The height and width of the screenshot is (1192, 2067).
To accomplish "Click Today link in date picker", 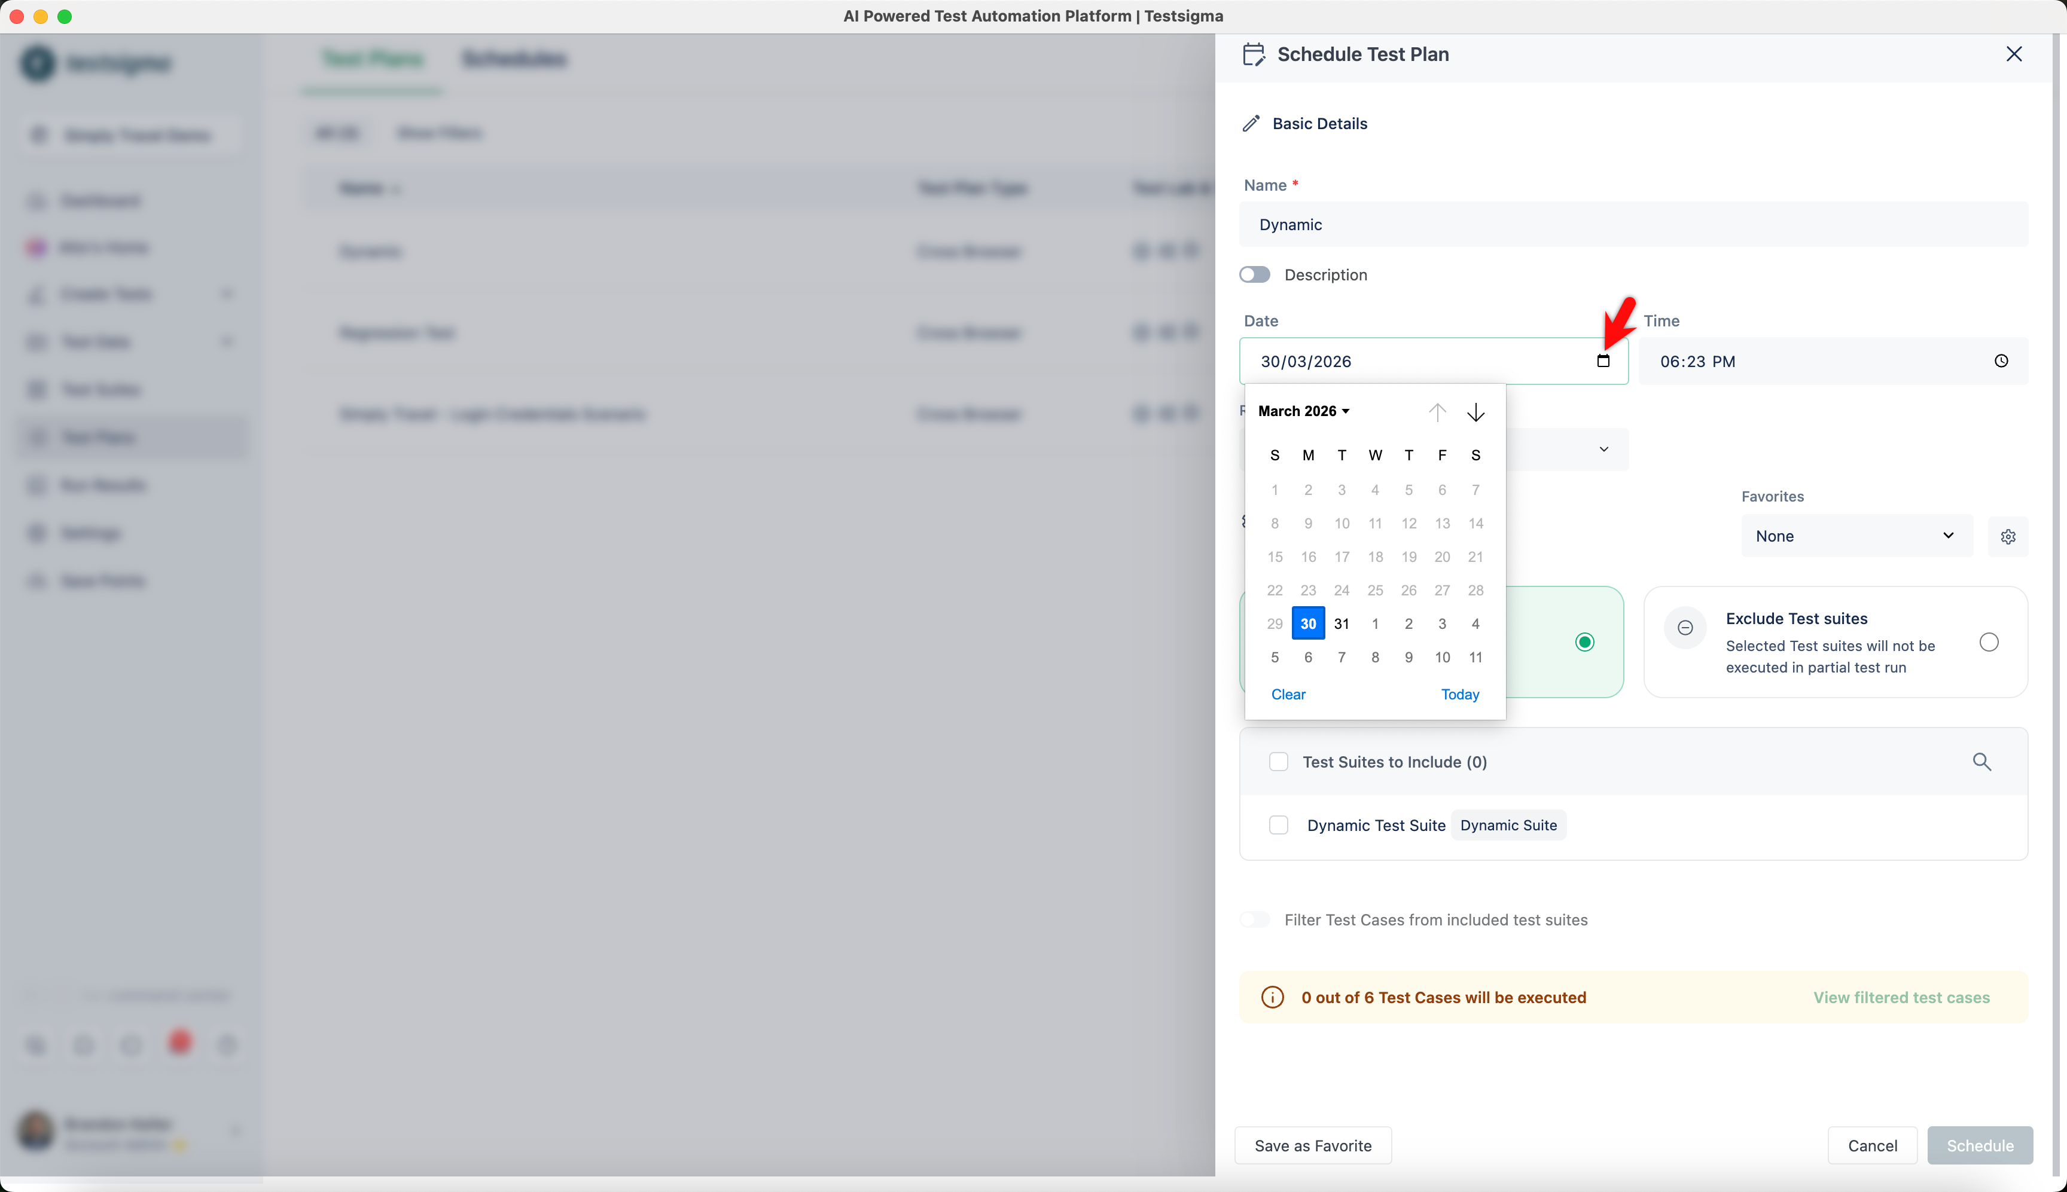I will (x=1459, y=694).
